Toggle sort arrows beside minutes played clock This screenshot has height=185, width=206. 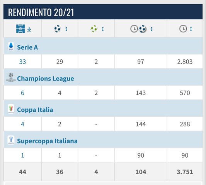(x=191, y=29)
